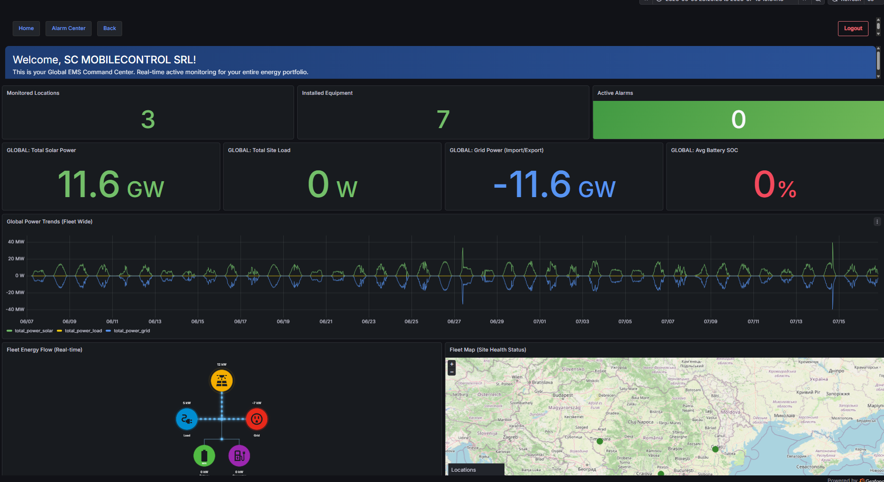Image resolution: width=884 pixels, height=482 pixels.
Task: Click the green battery icon
Action: tap(204, 456)
